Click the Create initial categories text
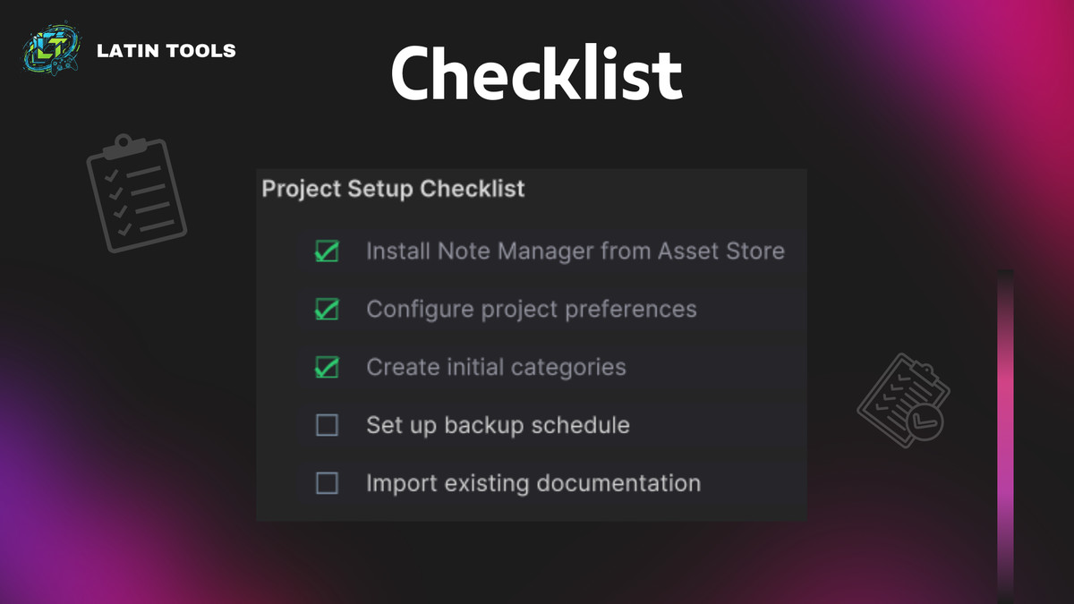Viewport: 1074px width, 604px height. [x=496, y=367]
